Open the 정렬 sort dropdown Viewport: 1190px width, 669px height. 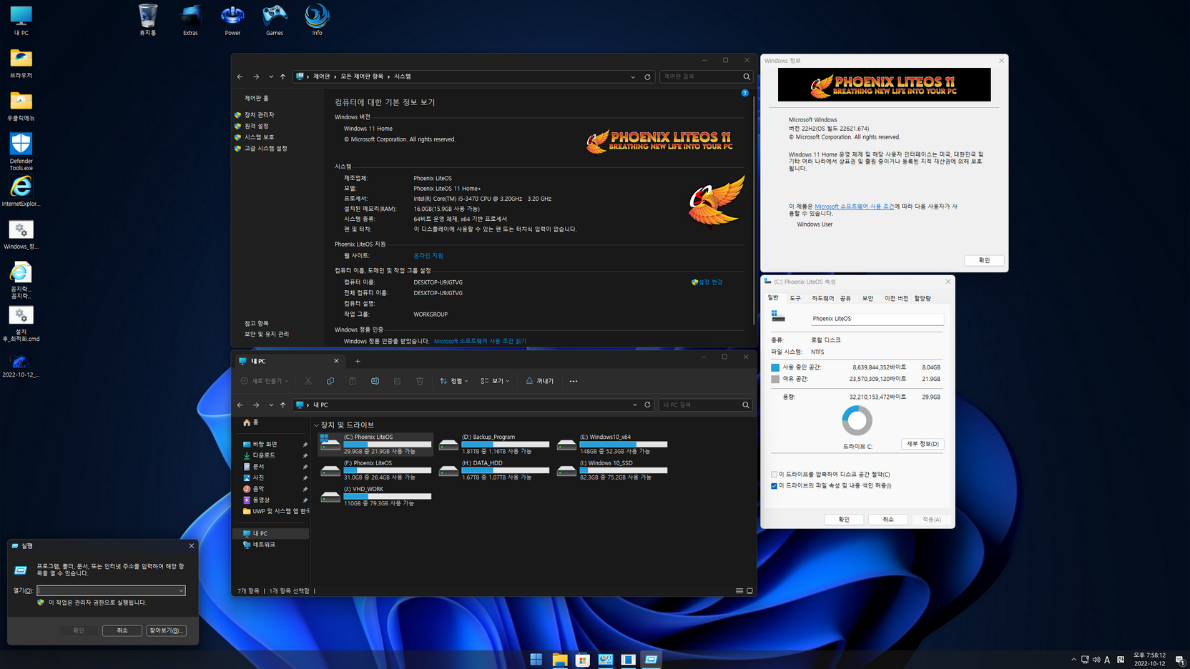(454, 381)
